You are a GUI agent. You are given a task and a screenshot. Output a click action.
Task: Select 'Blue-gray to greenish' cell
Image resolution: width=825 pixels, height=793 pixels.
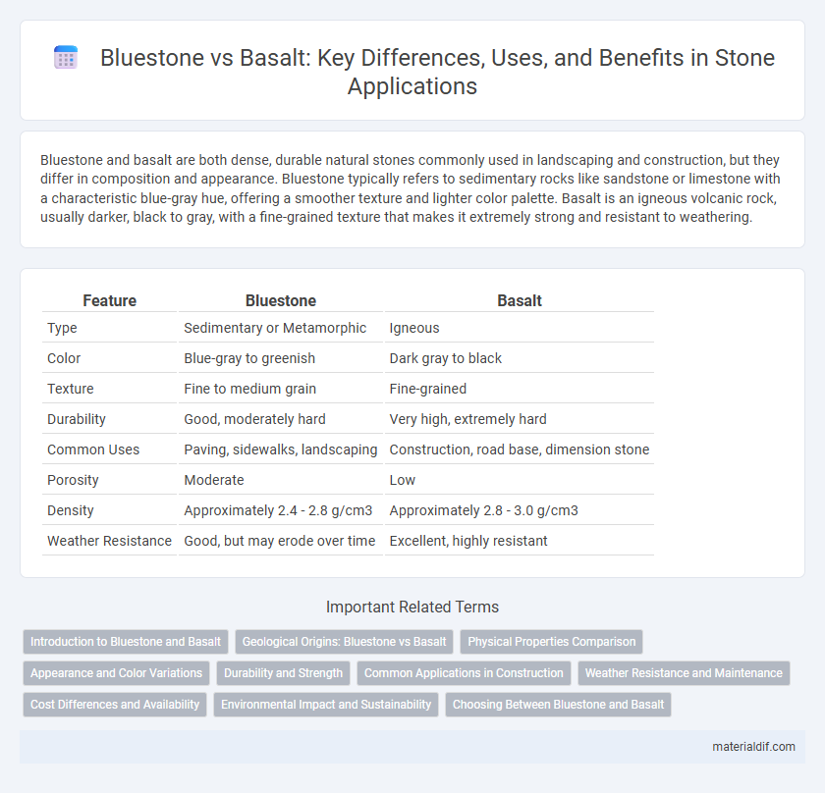click(281, 358)
